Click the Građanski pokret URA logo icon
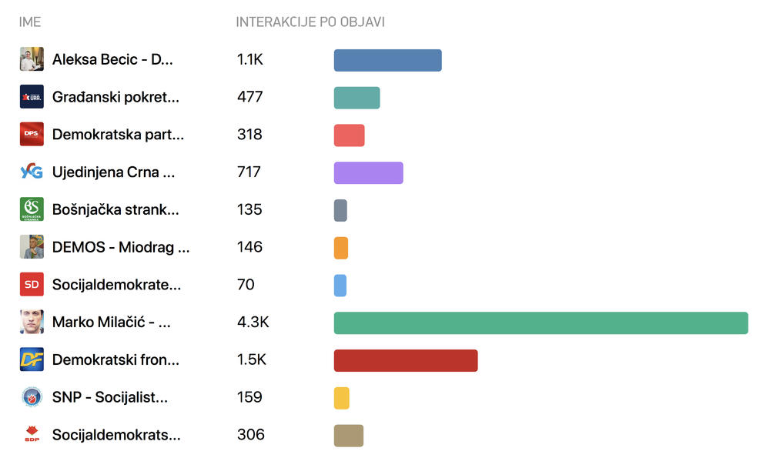The width and height of the screenshot is (770, 468). click(x=32, y=97)
